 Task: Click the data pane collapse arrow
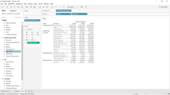[x=22, y=11]
